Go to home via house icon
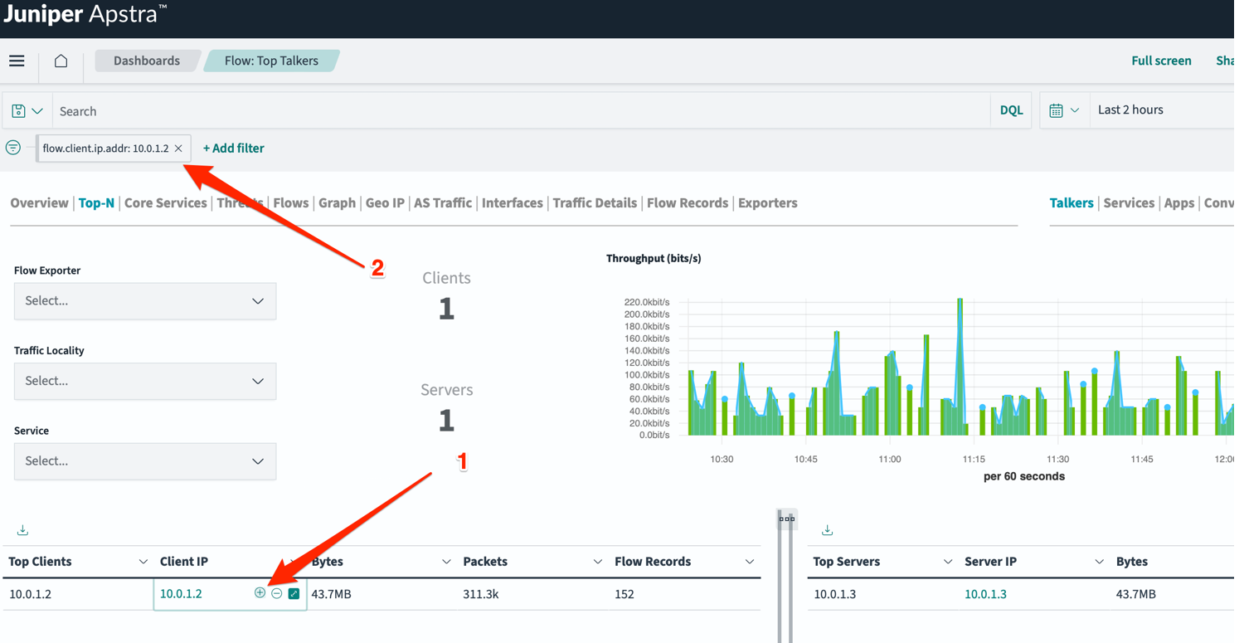The width and height of the screenshot is (1249, 643). [61, 61]
